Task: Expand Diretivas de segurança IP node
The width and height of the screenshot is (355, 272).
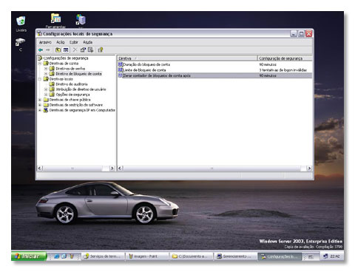Action: tap(40, 110)
